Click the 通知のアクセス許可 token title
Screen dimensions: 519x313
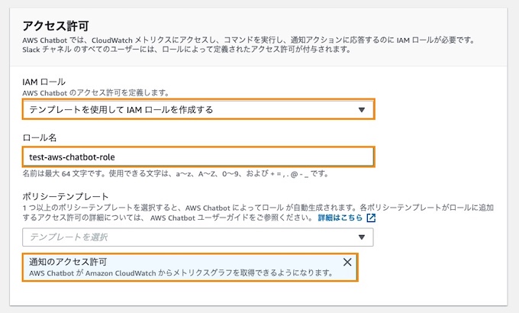(68, 261)
